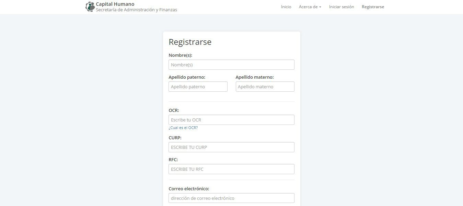Open the Capital Humano brand link
The height and width of the screenshot is (206, 463).
(x=115, y=4)
